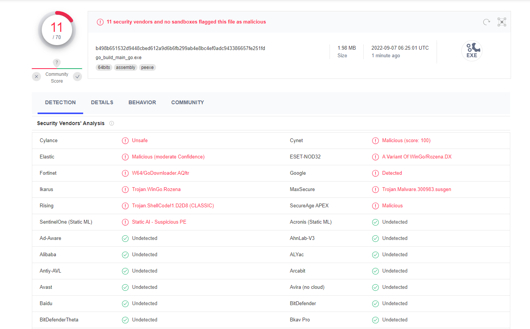
Task: Click Malicious (moderate Confidence) result
Action: pos(168,157)
